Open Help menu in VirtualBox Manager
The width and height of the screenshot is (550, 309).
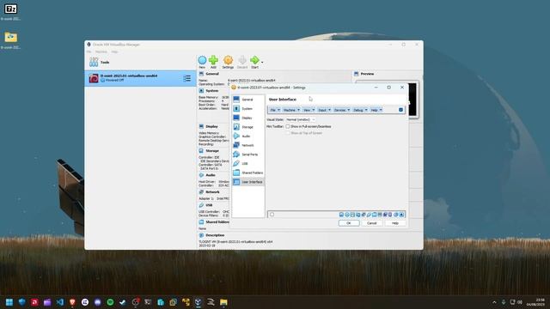coord(114,51)
